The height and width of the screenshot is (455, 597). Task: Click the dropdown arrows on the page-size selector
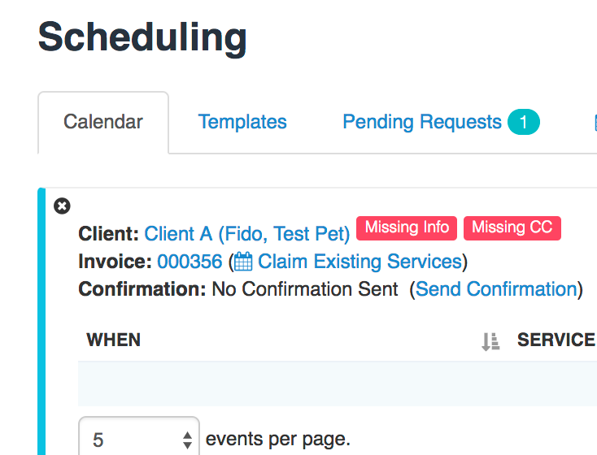(x=187, y=440)
